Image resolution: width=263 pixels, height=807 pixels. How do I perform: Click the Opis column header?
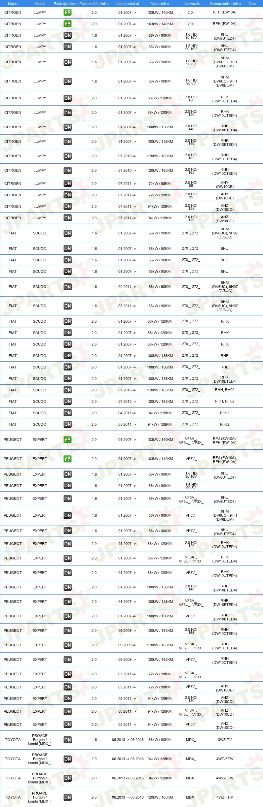point(252,4)
